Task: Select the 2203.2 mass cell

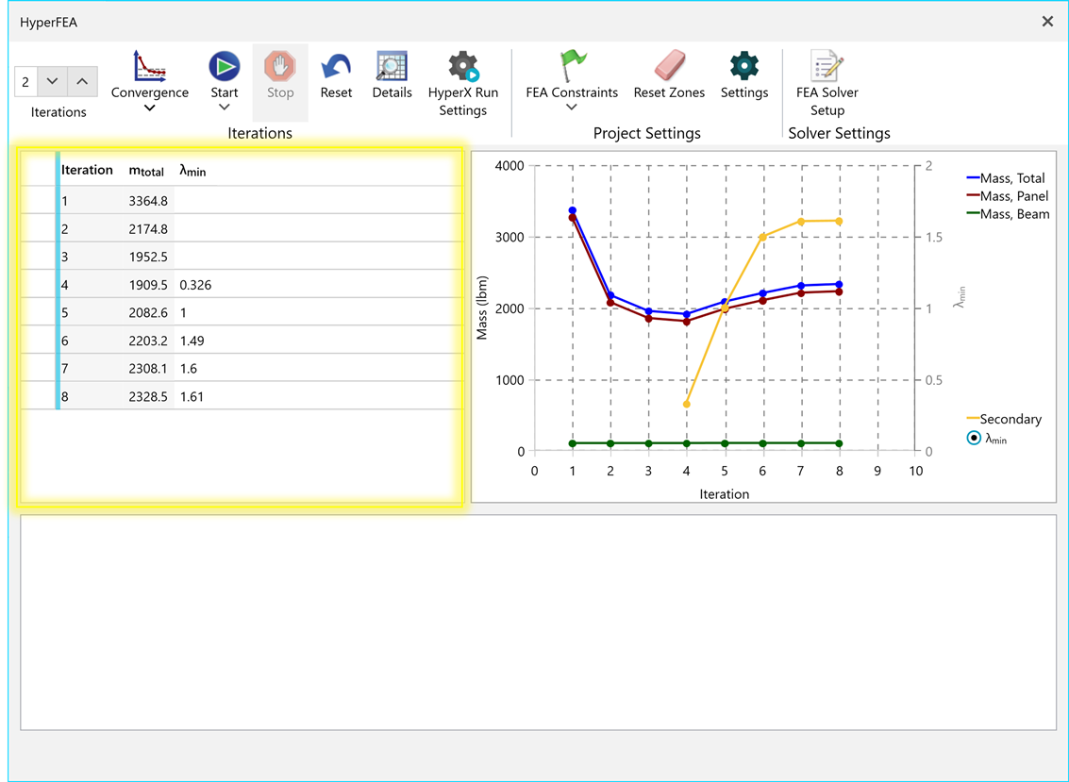Action: [x=148, y=341]
